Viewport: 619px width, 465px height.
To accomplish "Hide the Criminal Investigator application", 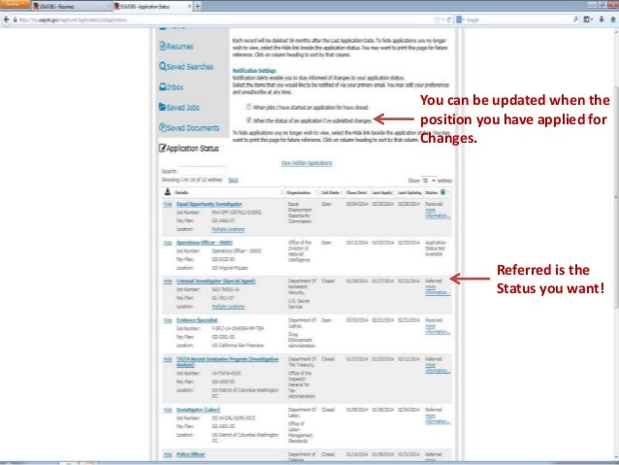I will point(168,281).
